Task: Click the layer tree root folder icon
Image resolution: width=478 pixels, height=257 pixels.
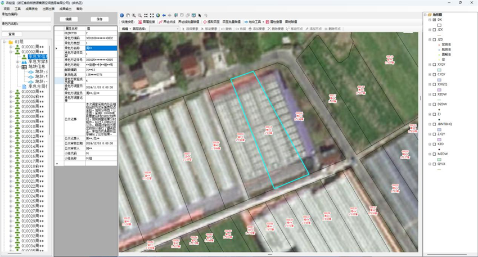Action: pos(430,14)
